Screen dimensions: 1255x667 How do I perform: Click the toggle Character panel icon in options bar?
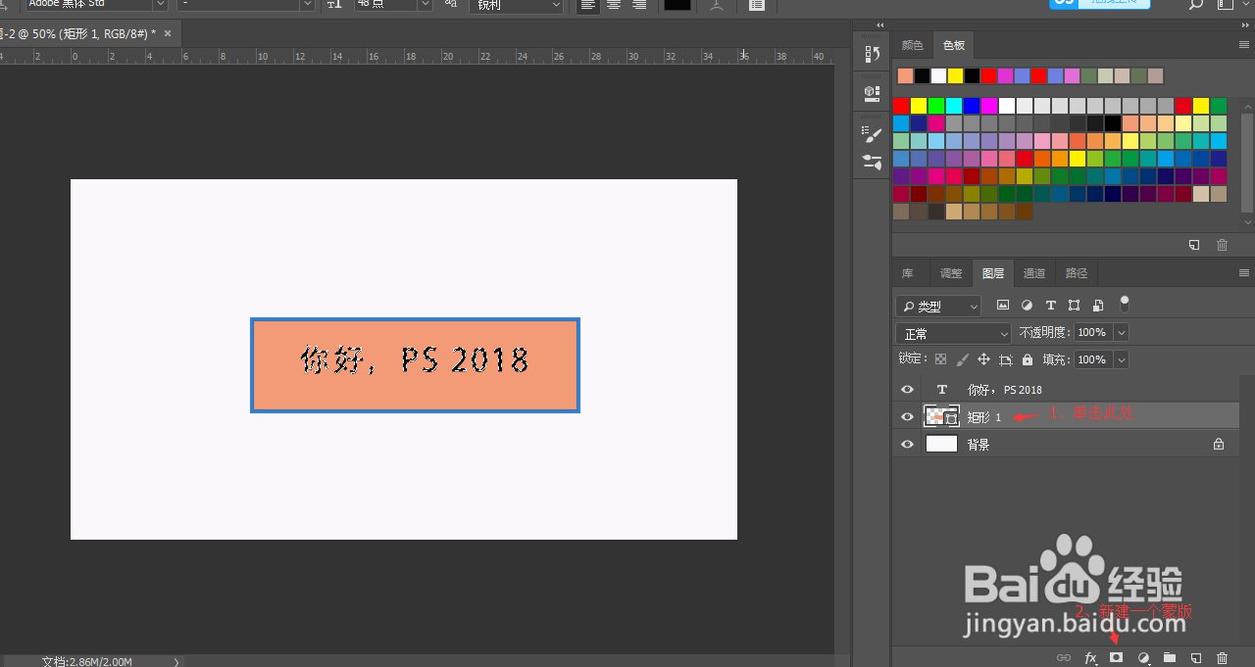(756, 7)
